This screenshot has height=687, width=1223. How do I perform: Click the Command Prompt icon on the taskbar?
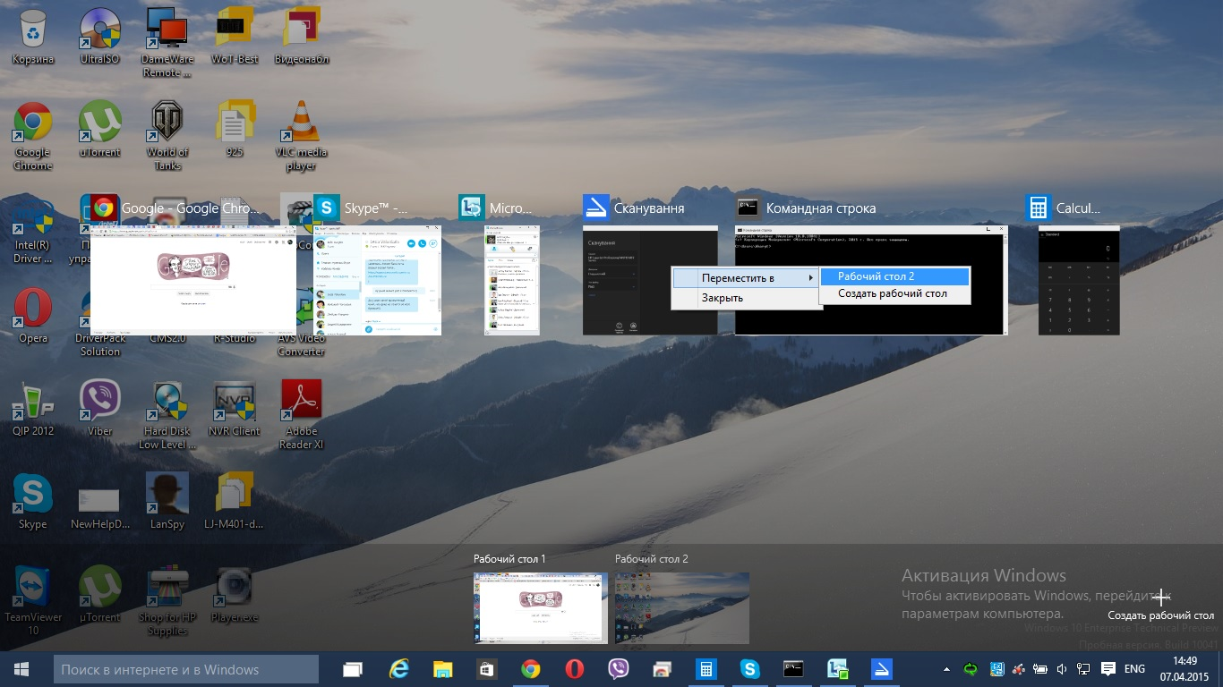pos(793,669)
